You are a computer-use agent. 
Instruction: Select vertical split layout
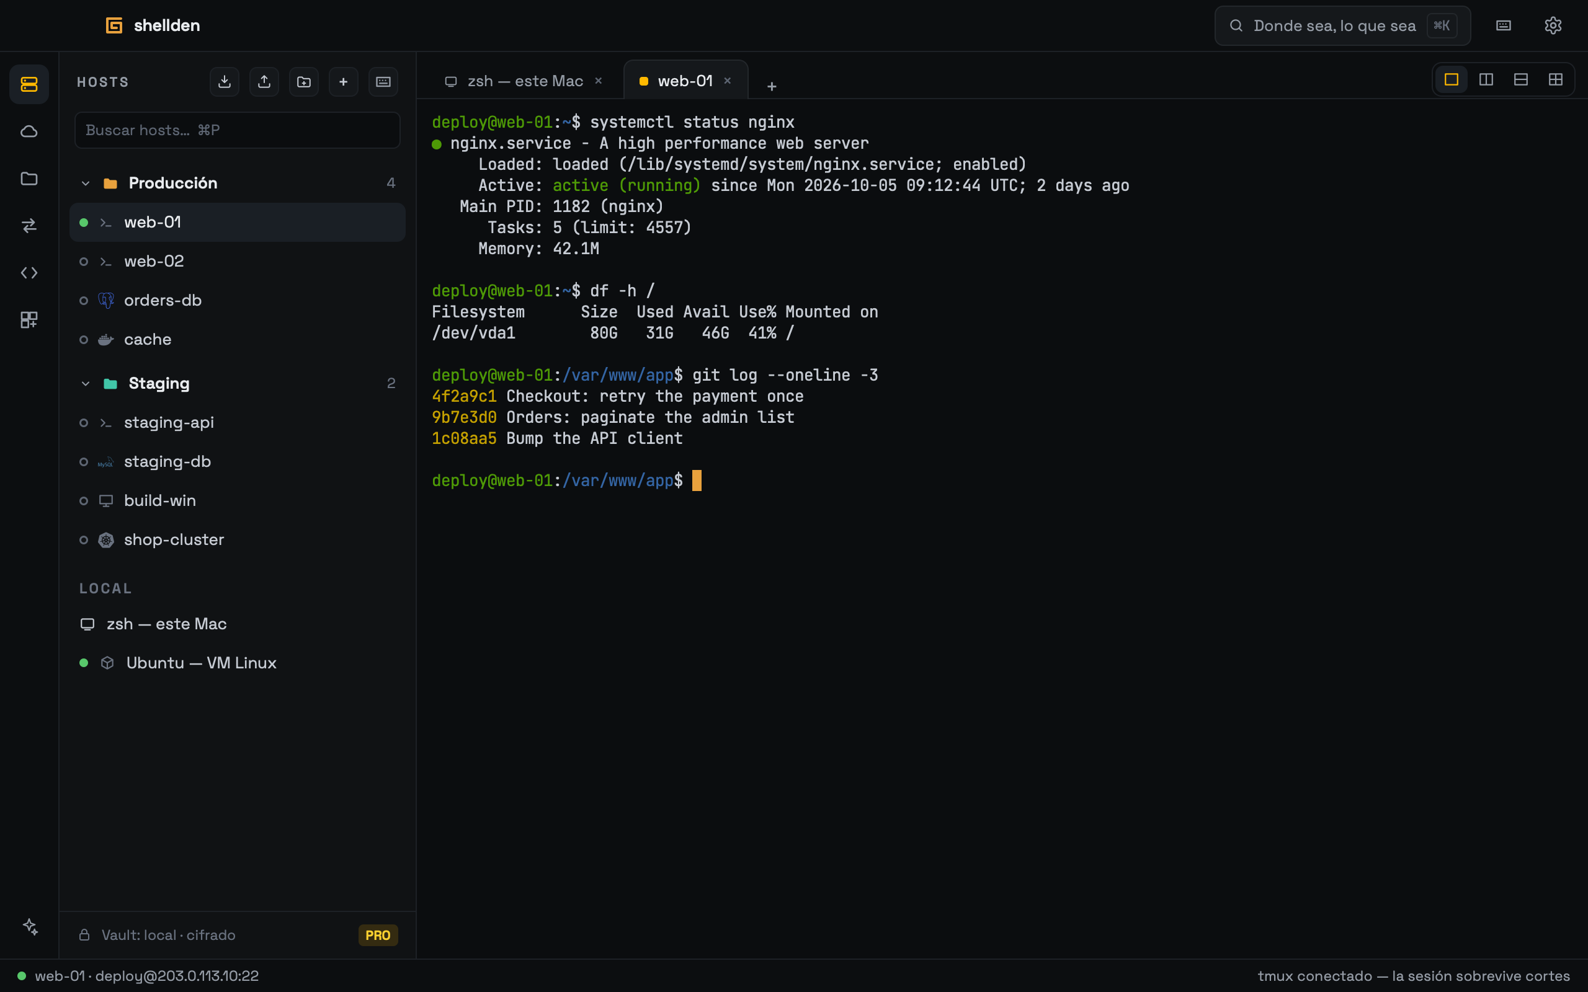point(1486,79)
